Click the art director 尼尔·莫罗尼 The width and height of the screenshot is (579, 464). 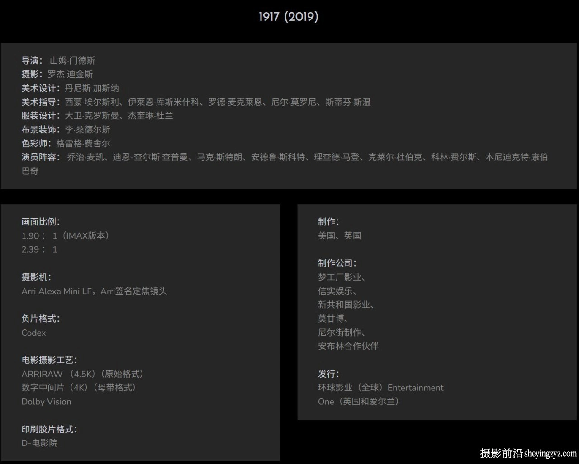(294, 102)
